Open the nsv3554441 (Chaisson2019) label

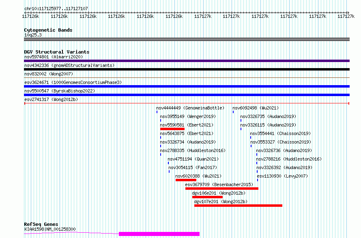click(x=280, y=133)
